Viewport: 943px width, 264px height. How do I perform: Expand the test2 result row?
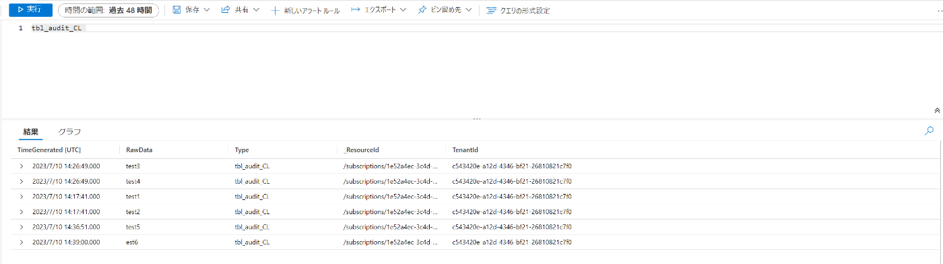click(22, 211)
